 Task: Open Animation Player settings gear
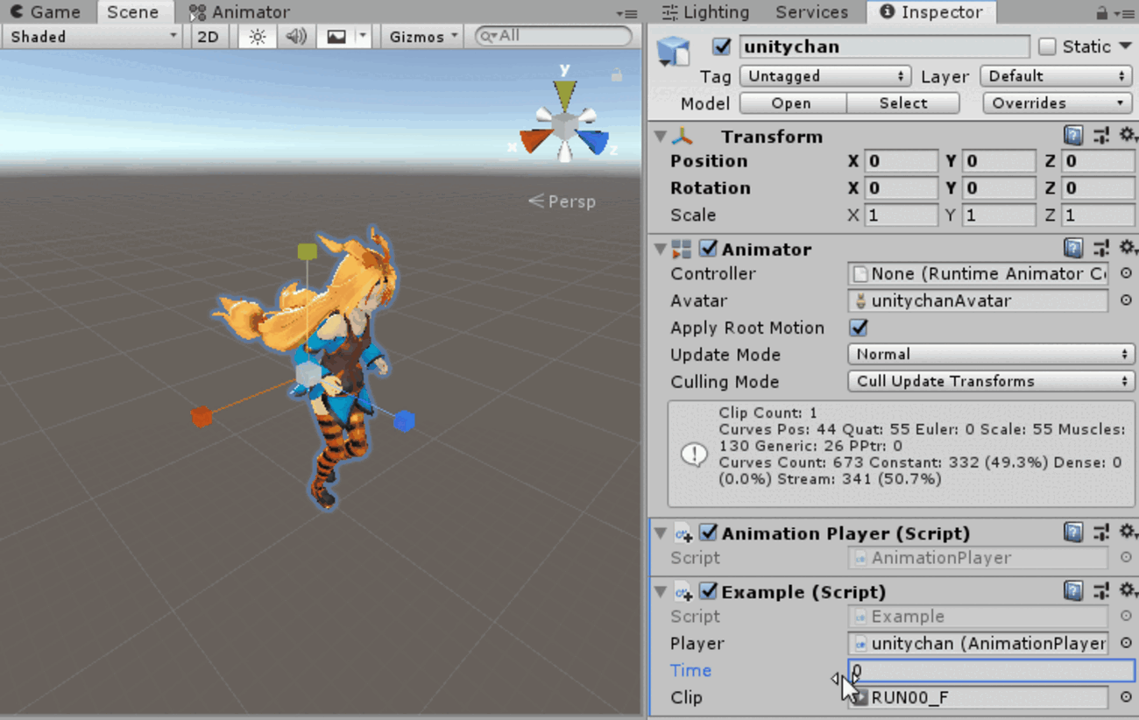1128,533
